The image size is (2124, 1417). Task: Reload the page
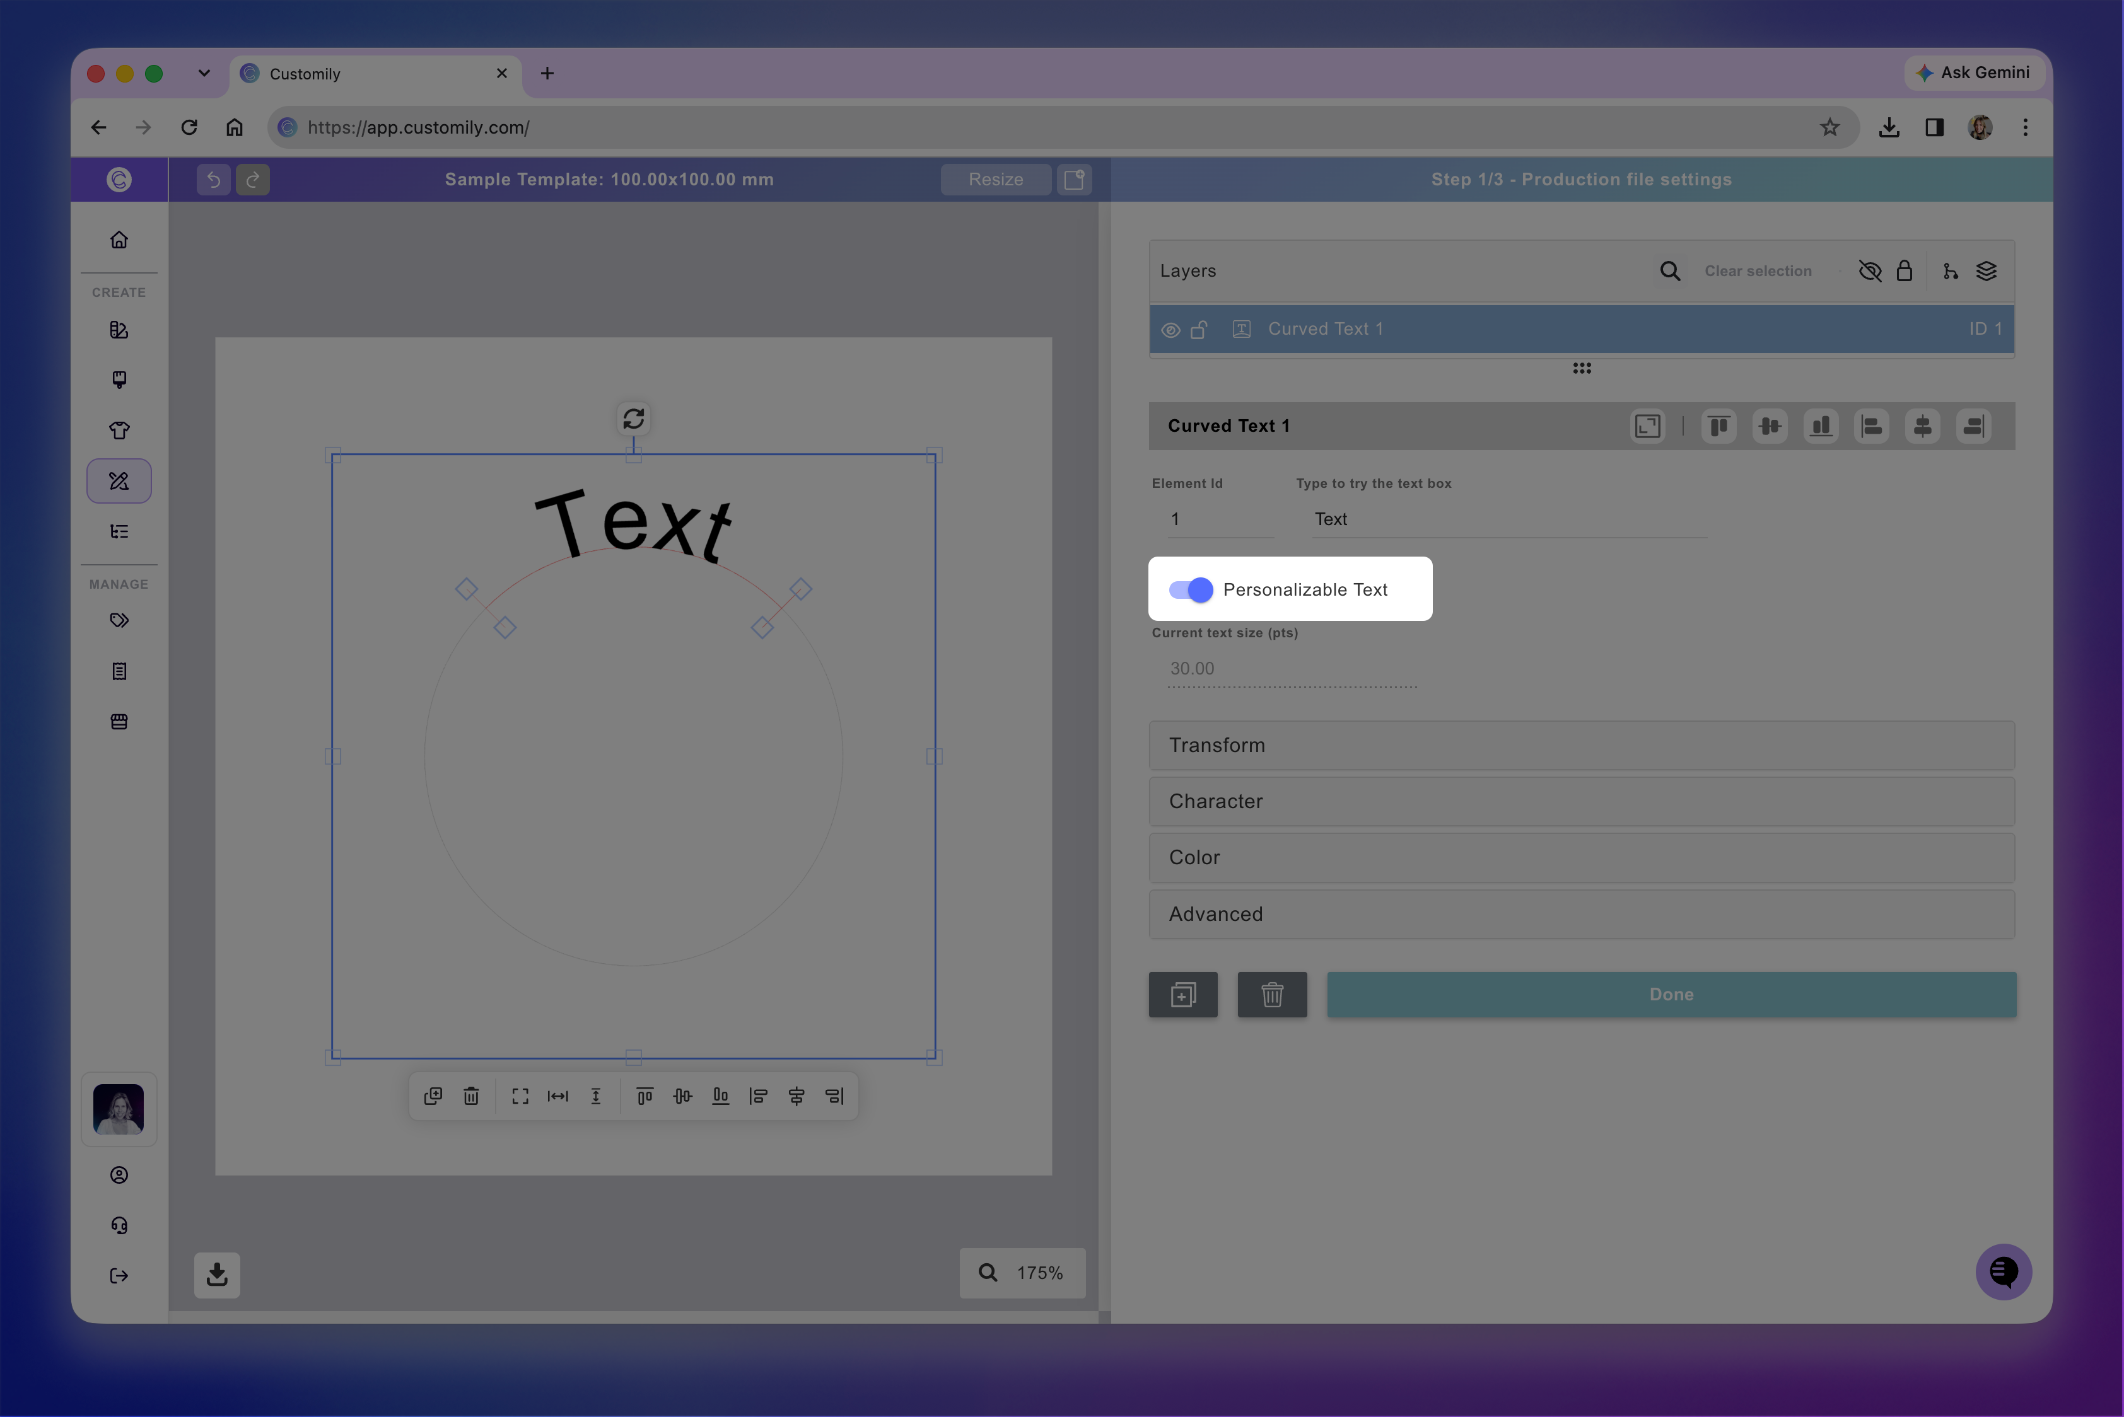[x=189, y=127]
